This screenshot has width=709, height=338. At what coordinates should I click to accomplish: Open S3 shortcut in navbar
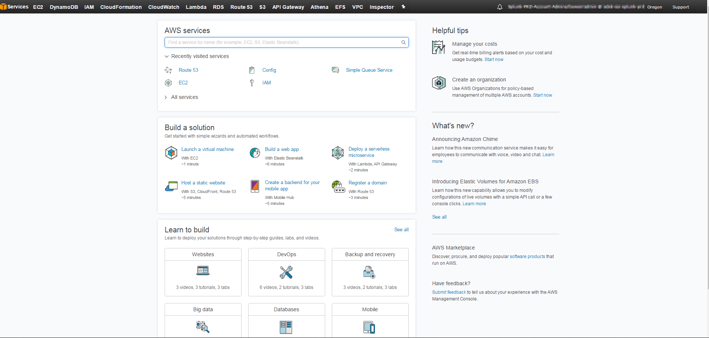coord(262,7)
